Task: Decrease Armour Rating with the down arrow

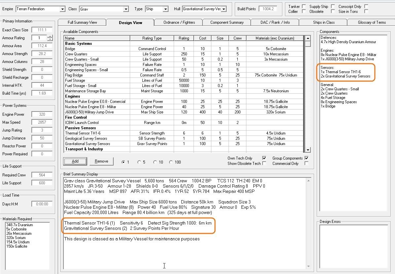Action: pos(50,39)
